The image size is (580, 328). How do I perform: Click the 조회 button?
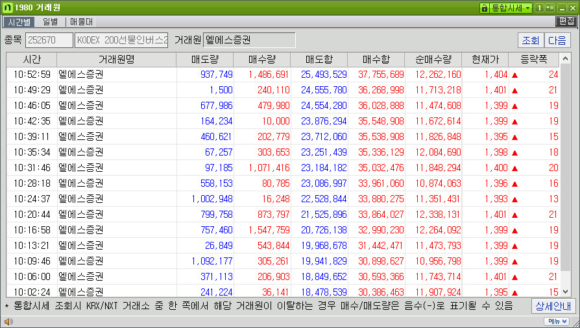pos(531,40)
